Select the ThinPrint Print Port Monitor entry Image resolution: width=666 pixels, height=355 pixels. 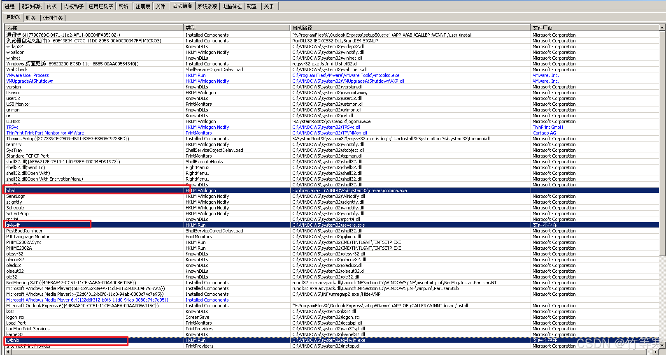pos(45,133)
